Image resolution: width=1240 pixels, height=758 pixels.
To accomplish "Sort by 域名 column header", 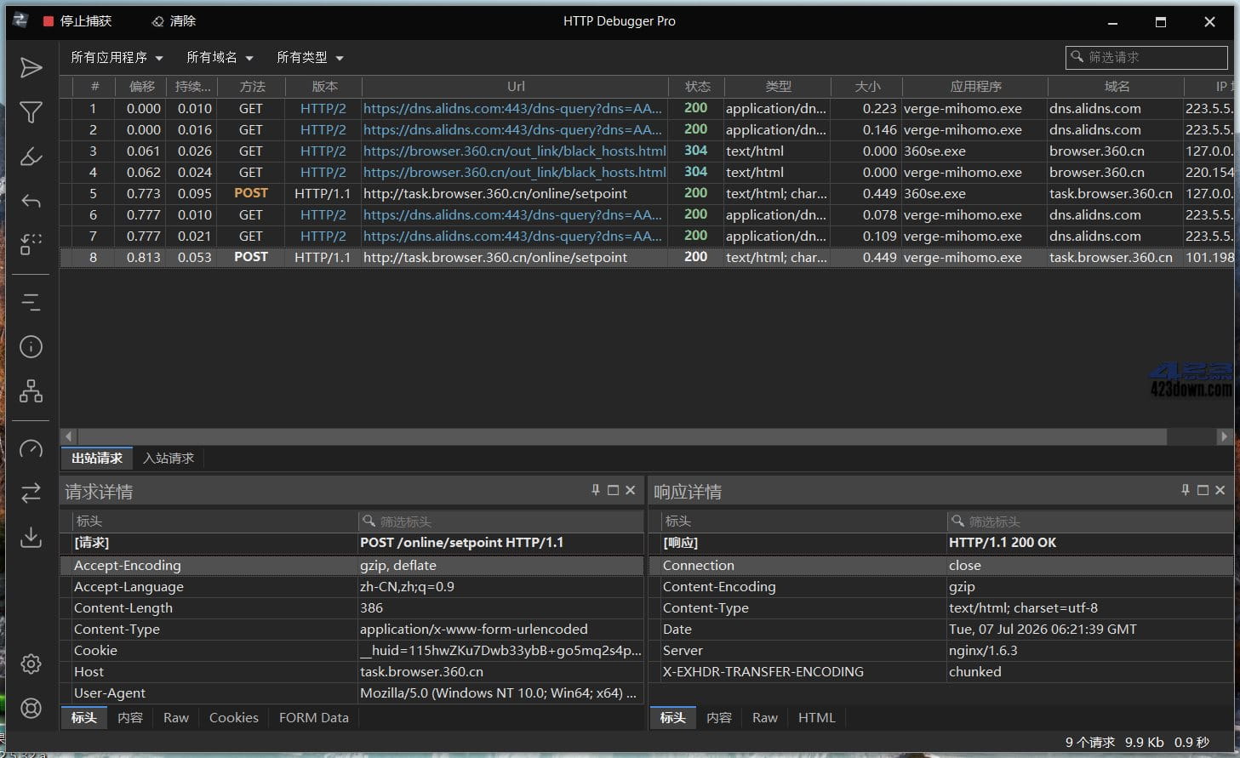I will coord(1117,87).
